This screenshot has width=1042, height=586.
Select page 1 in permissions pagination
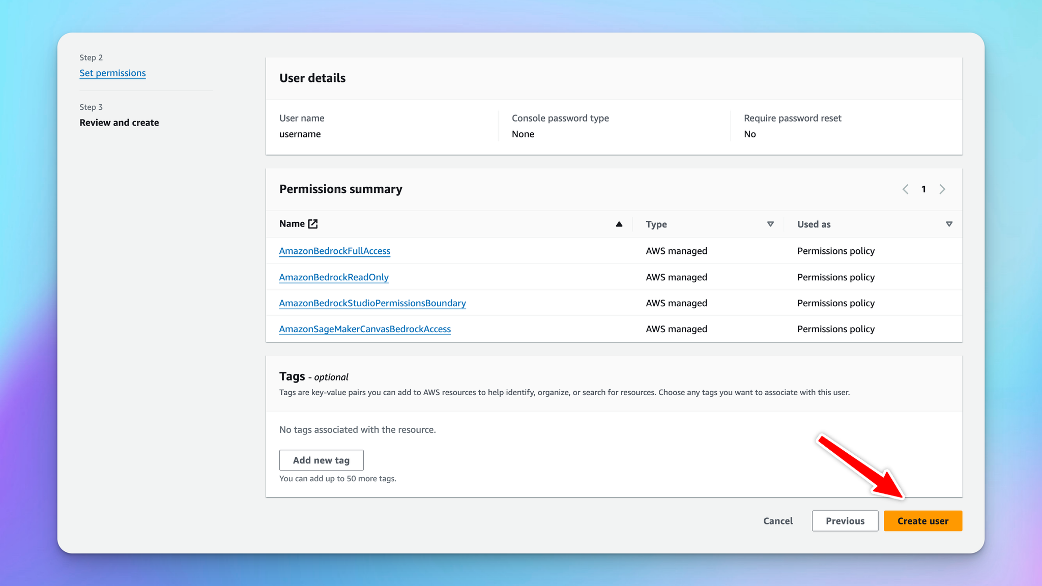point(923,189)
